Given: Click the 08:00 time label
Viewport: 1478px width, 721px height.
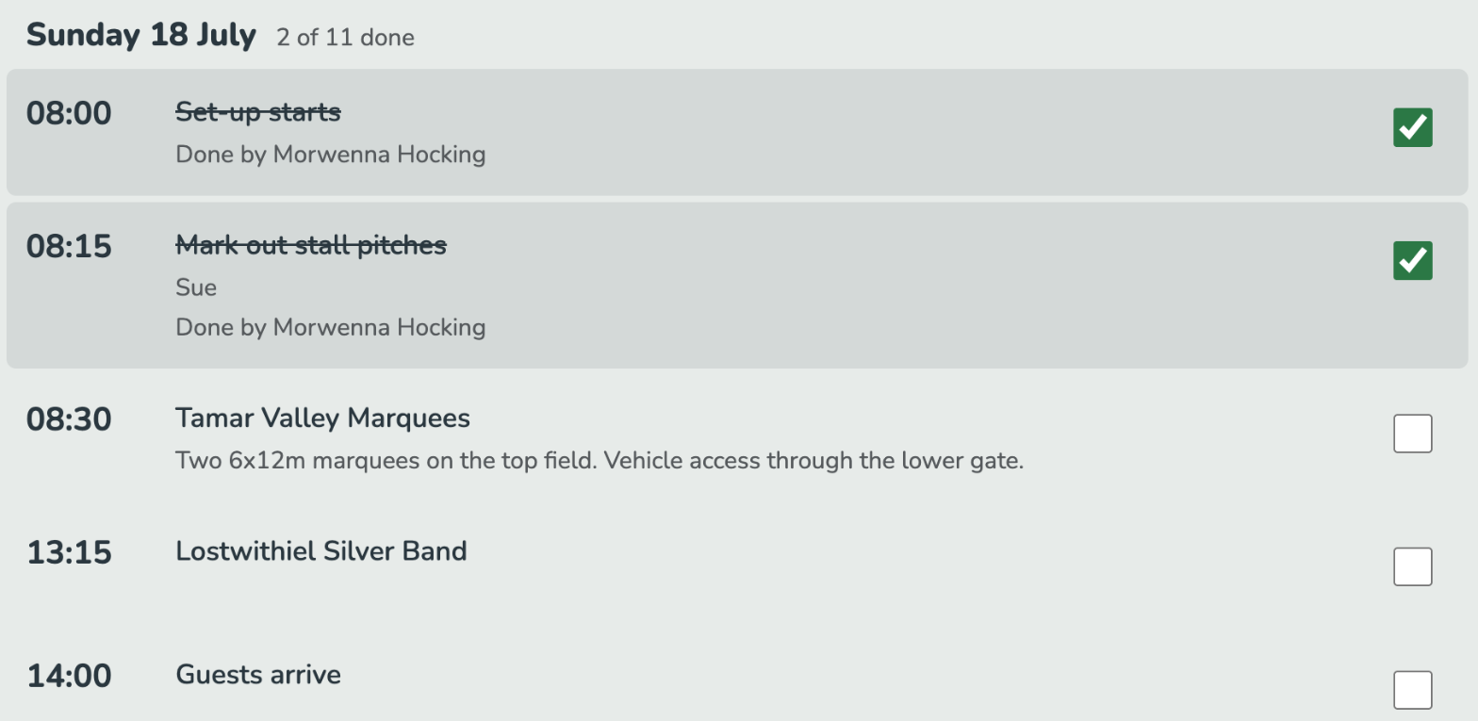Looking at the screenshot, I should (x=69, y=113).
